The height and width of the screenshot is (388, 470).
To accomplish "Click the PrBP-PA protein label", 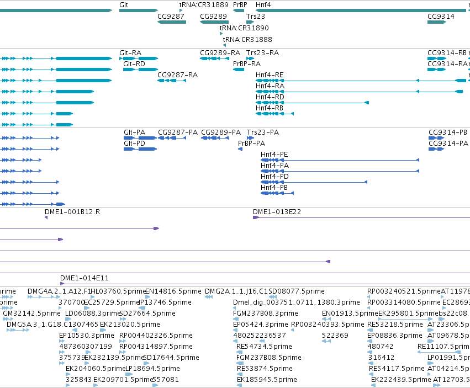I will point(251,143).
